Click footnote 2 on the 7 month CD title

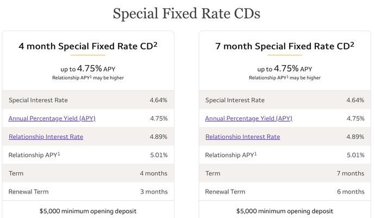[x=352, y=44]
